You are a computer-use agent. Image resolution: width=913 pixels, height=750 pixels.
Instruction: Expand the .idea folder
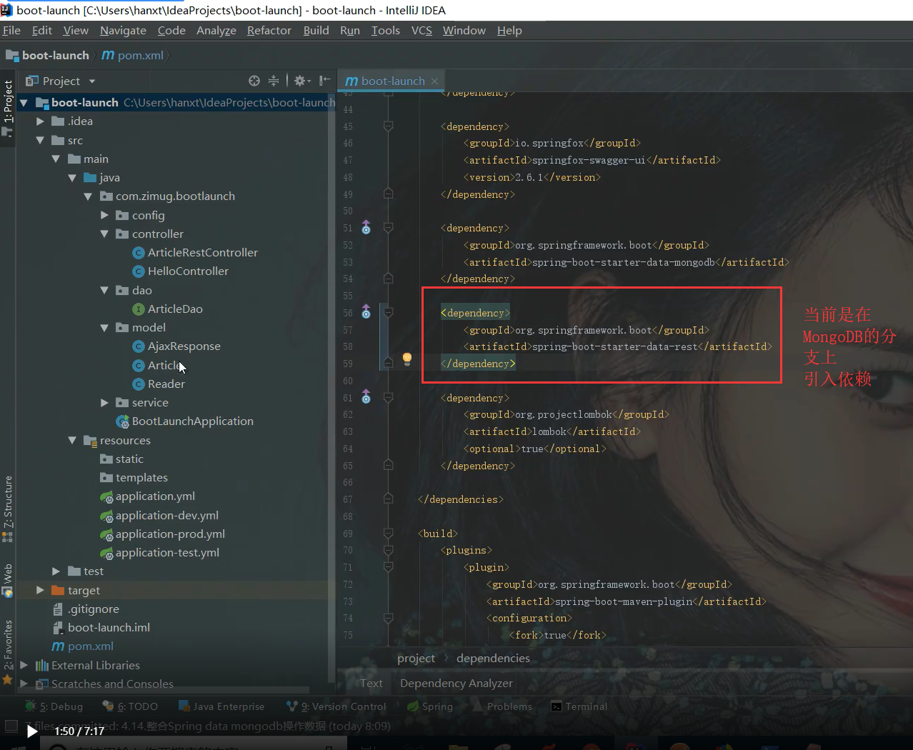click(x=40, y=121)
